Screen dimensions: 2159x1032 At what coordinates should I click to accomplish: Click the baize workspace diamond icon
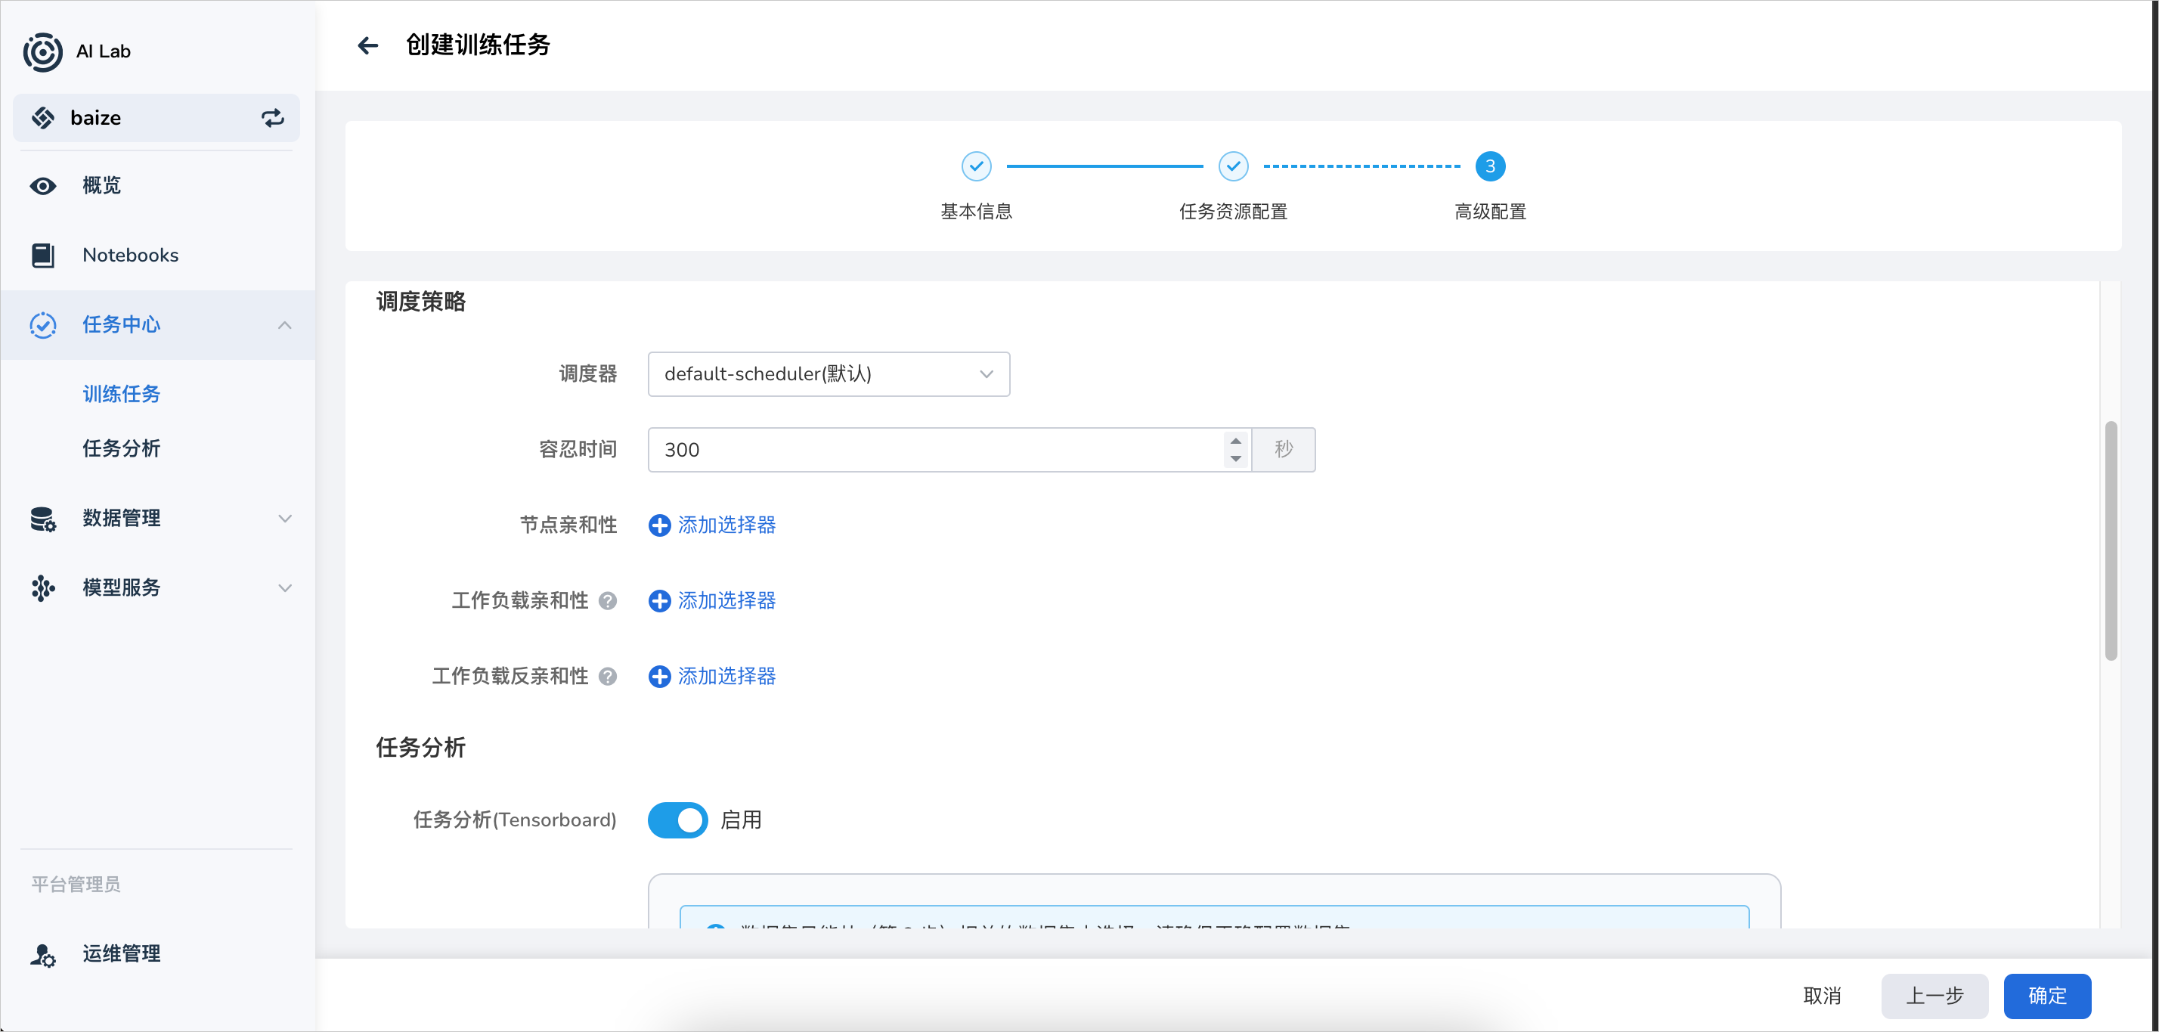click(43, 118)
